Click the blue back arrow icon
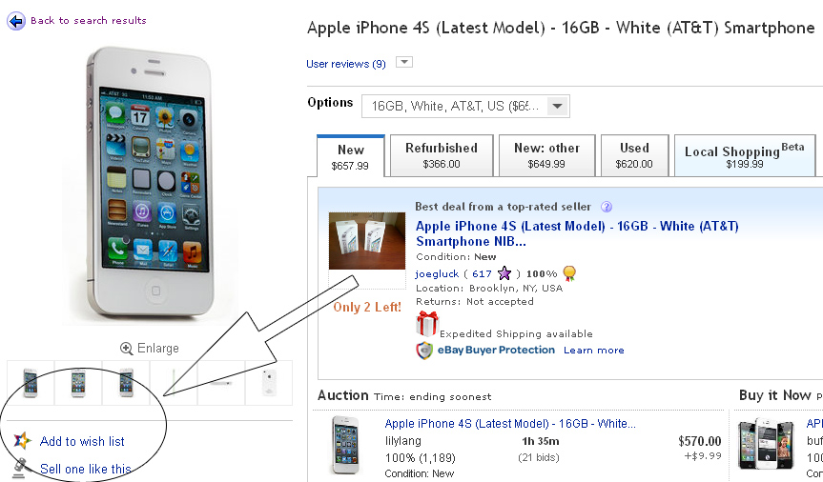This screenshot has width=823, height=482. (16, 21)
